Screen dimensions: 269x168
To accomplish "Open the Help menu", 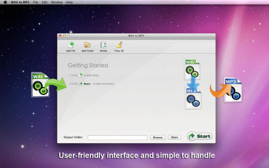I will pyautogui.click(x=69, y=2).
